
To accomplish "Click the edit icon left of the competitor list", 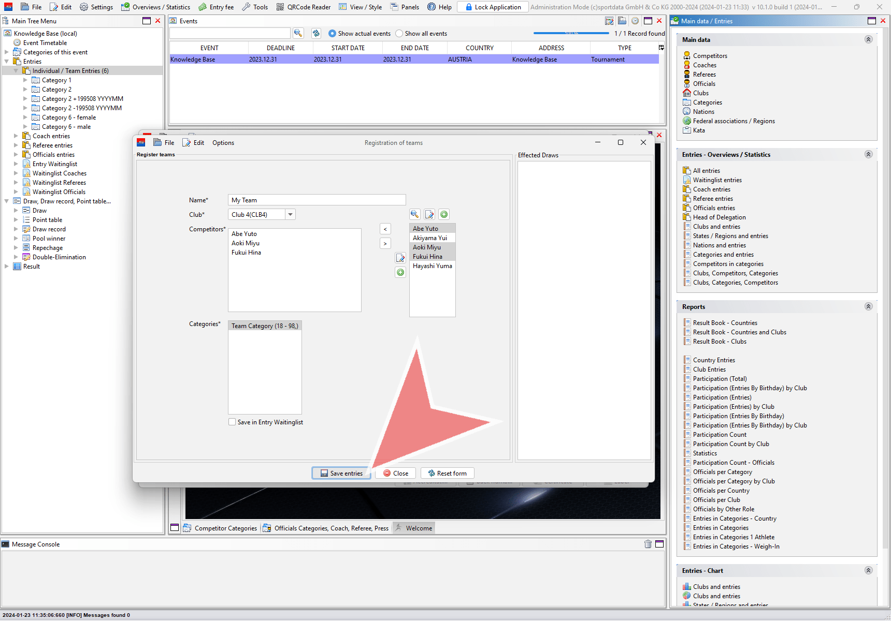I will tap(400, 258).
